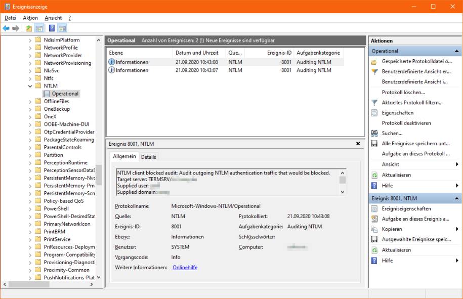Click Aktualisieren icon under Operational section

coord(374,175)
